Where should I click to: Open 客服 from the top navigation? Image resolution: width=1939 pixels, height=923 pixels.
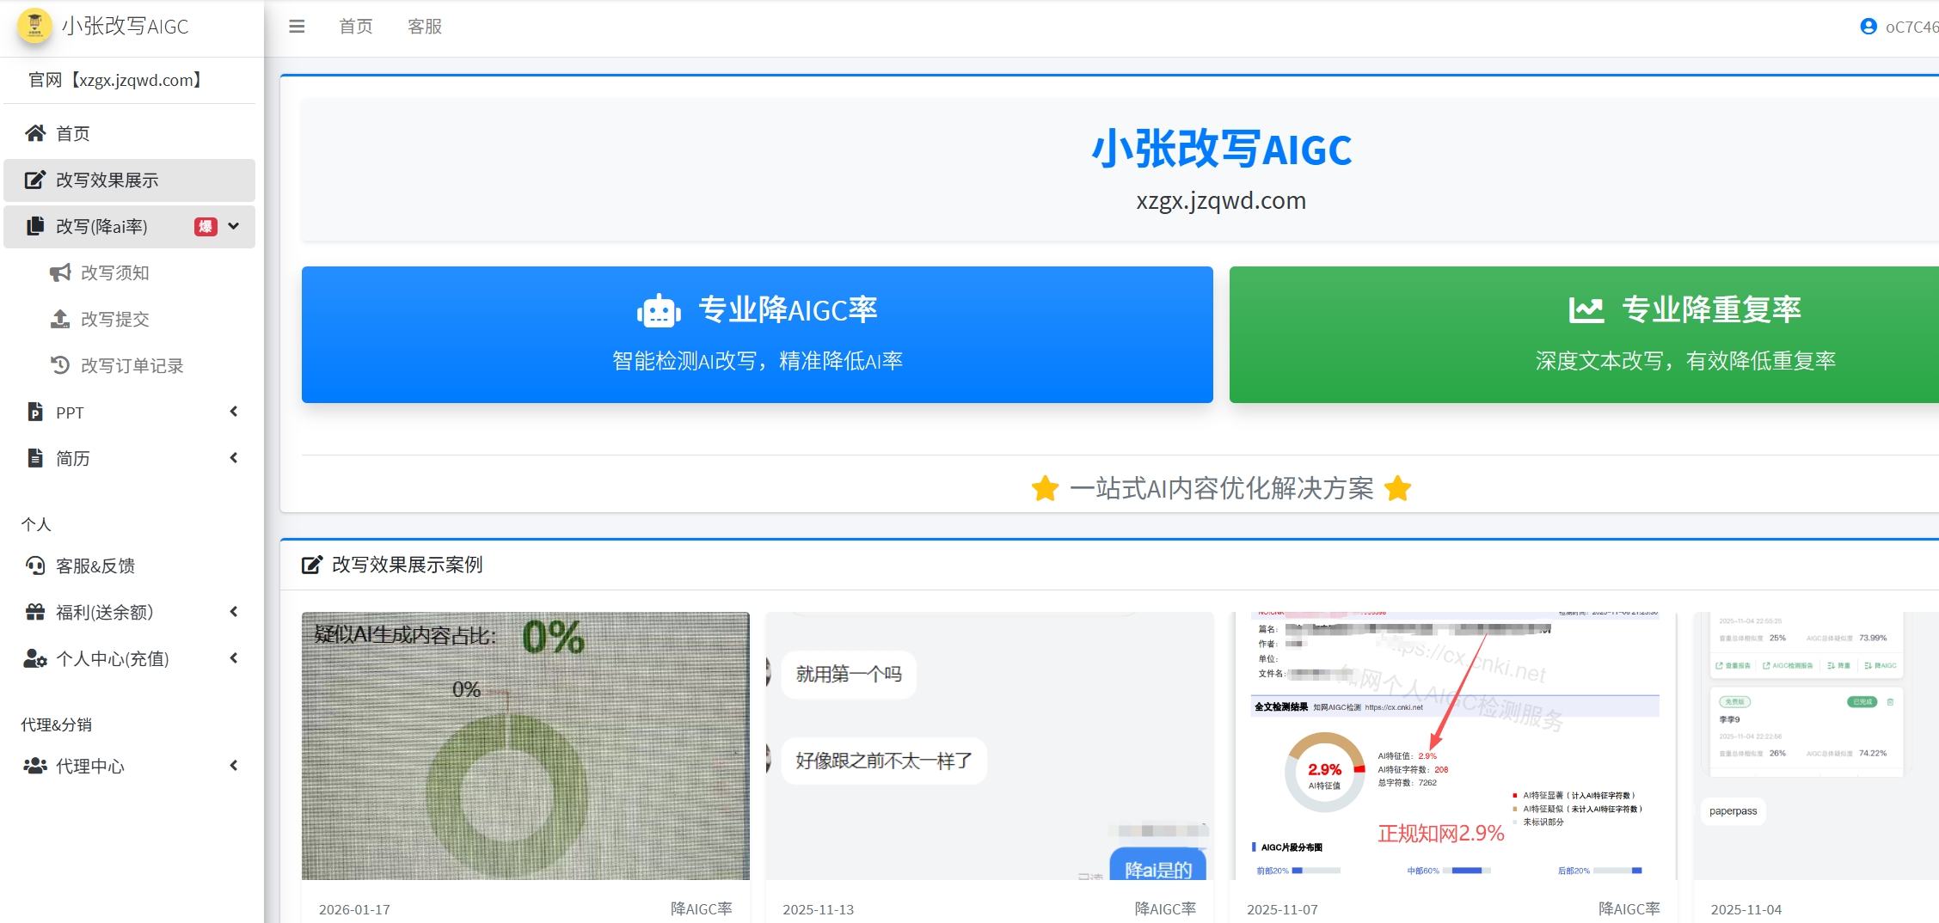[424, 26]
